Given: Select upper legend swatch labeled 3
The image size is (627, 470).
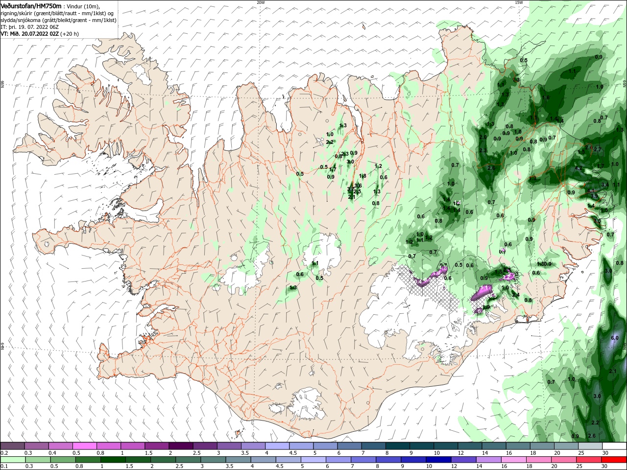Looking at the screenshot, I should click(229, 446).
